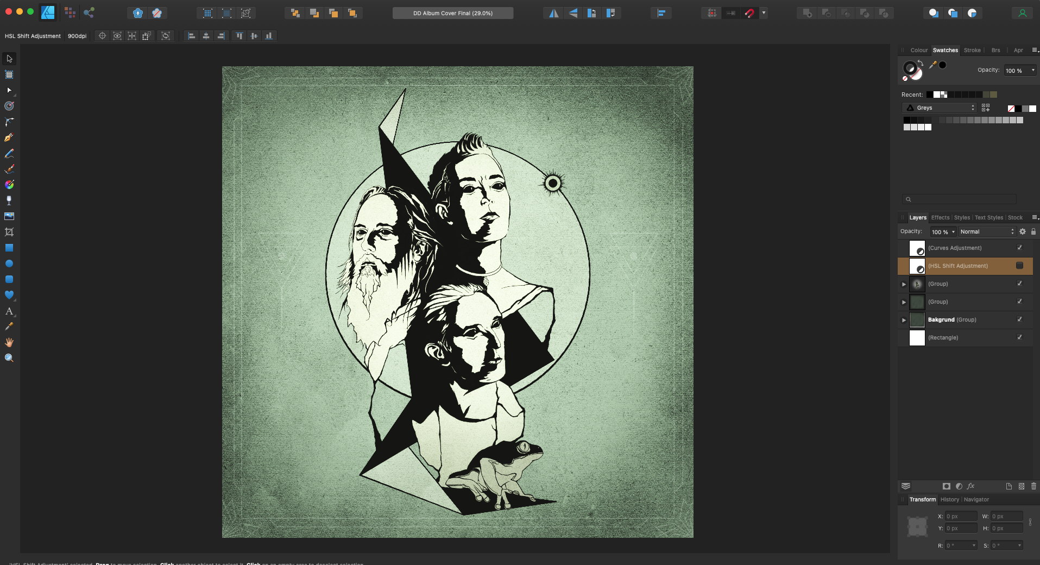Open the Greys palette dropdown
This screenshot has height=565, width=1040.
tap(940, 108)
